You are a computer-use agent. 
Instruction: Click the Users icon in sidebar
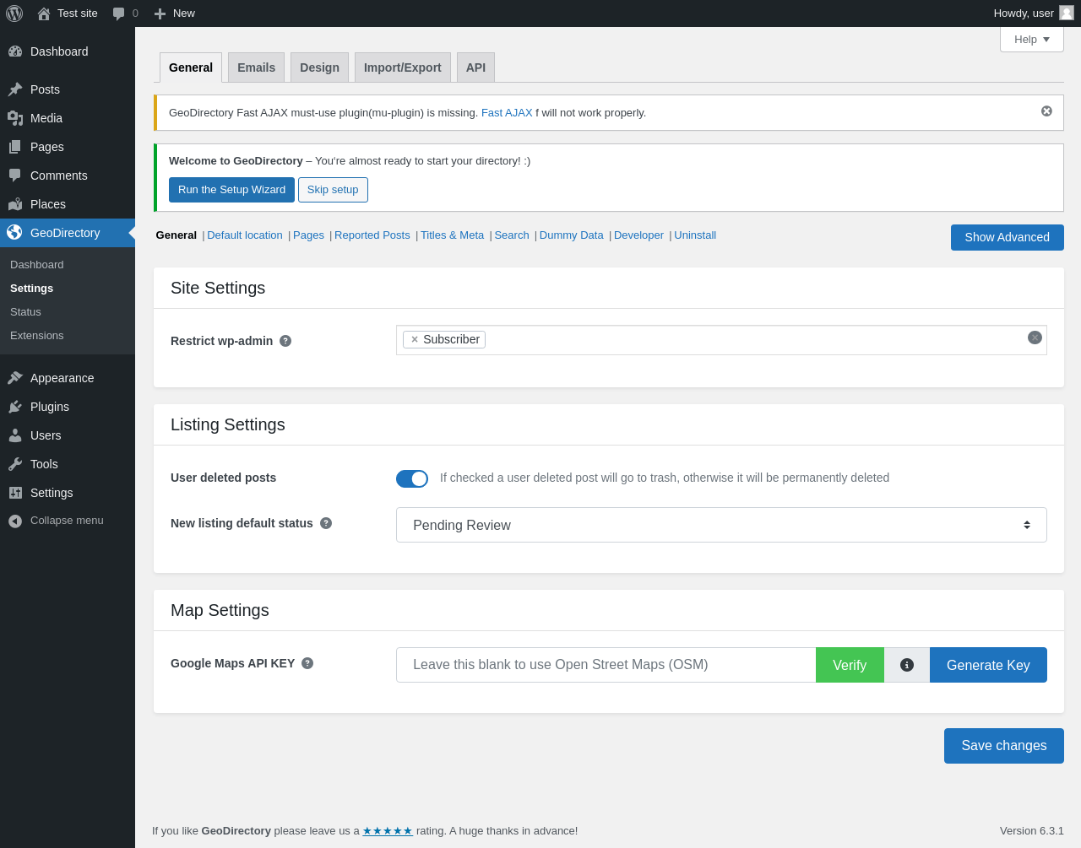15,435
